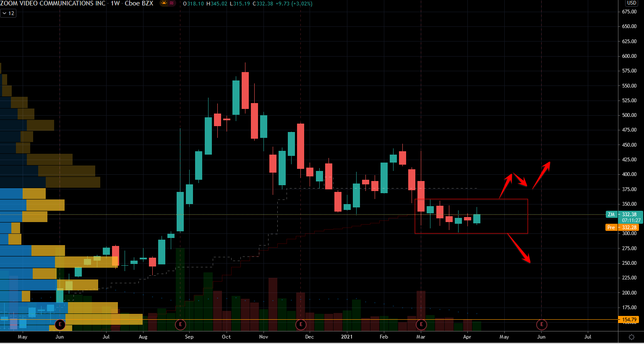Click the high value H345.02
644x344 pixels.
pyautogui.click(x=217, y=4)
